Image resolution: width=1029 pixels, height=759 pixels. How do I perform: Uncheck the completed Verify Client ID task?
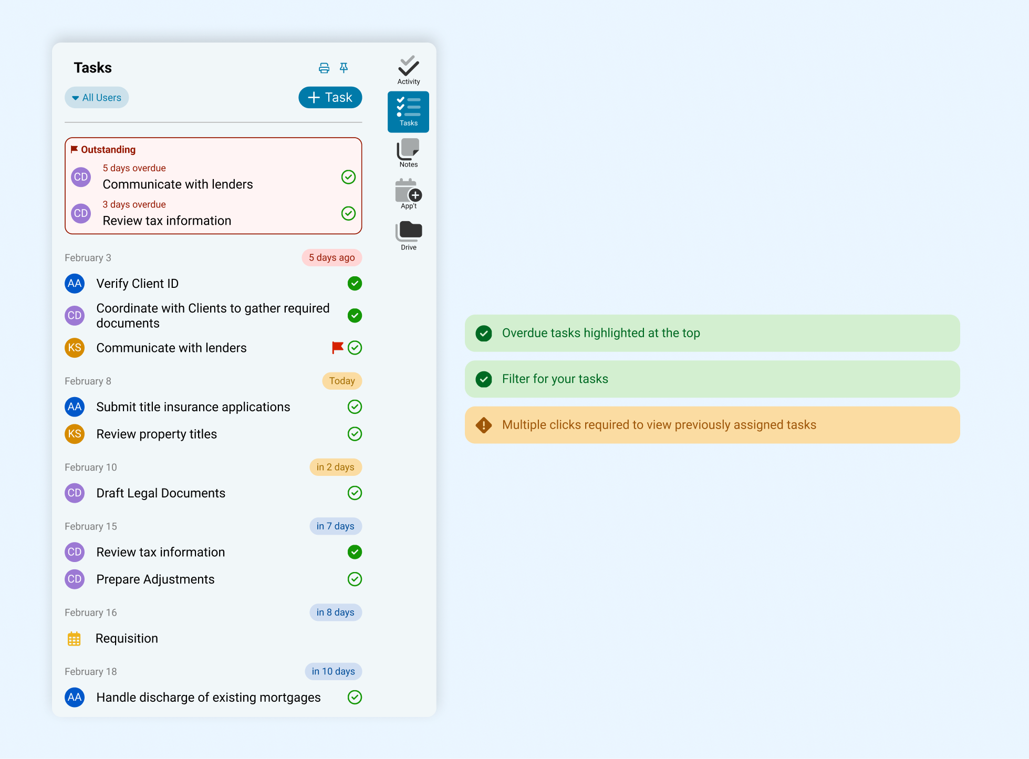point(355,284)
